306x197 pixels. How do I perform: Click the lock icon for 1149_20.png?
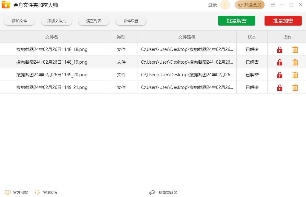pos(280,75)
